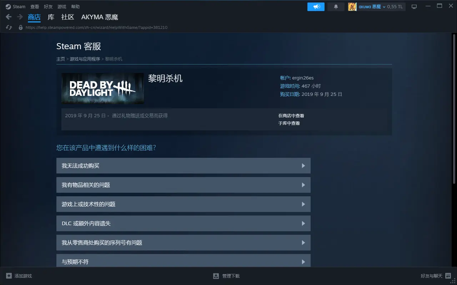Select the 社区 tab
Image resolution: width=457 pixels, height=285 pixels.
click(x=68, y=17)
